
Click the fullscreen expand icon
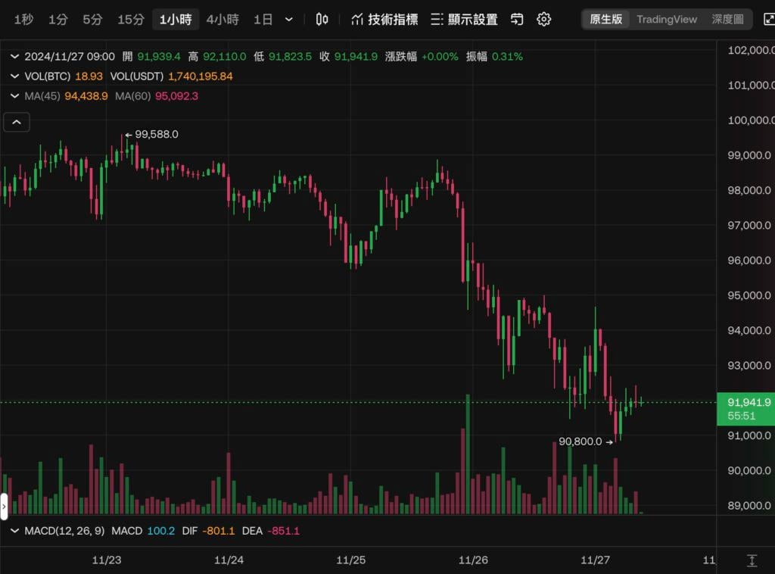[769, 19]
